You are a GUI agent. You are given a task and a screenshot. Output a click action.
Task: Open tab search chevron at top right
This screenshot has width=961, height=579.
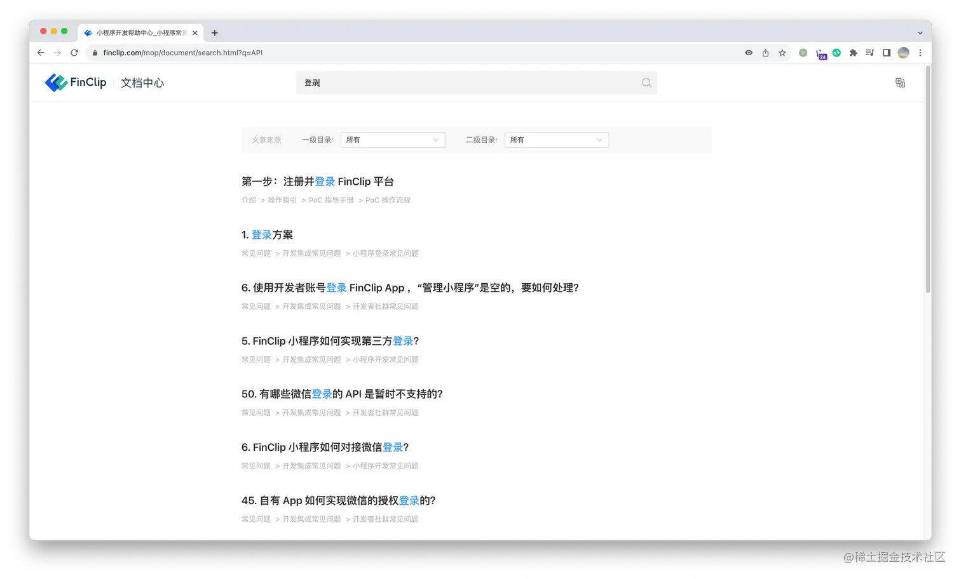click(x=920, y=33)
